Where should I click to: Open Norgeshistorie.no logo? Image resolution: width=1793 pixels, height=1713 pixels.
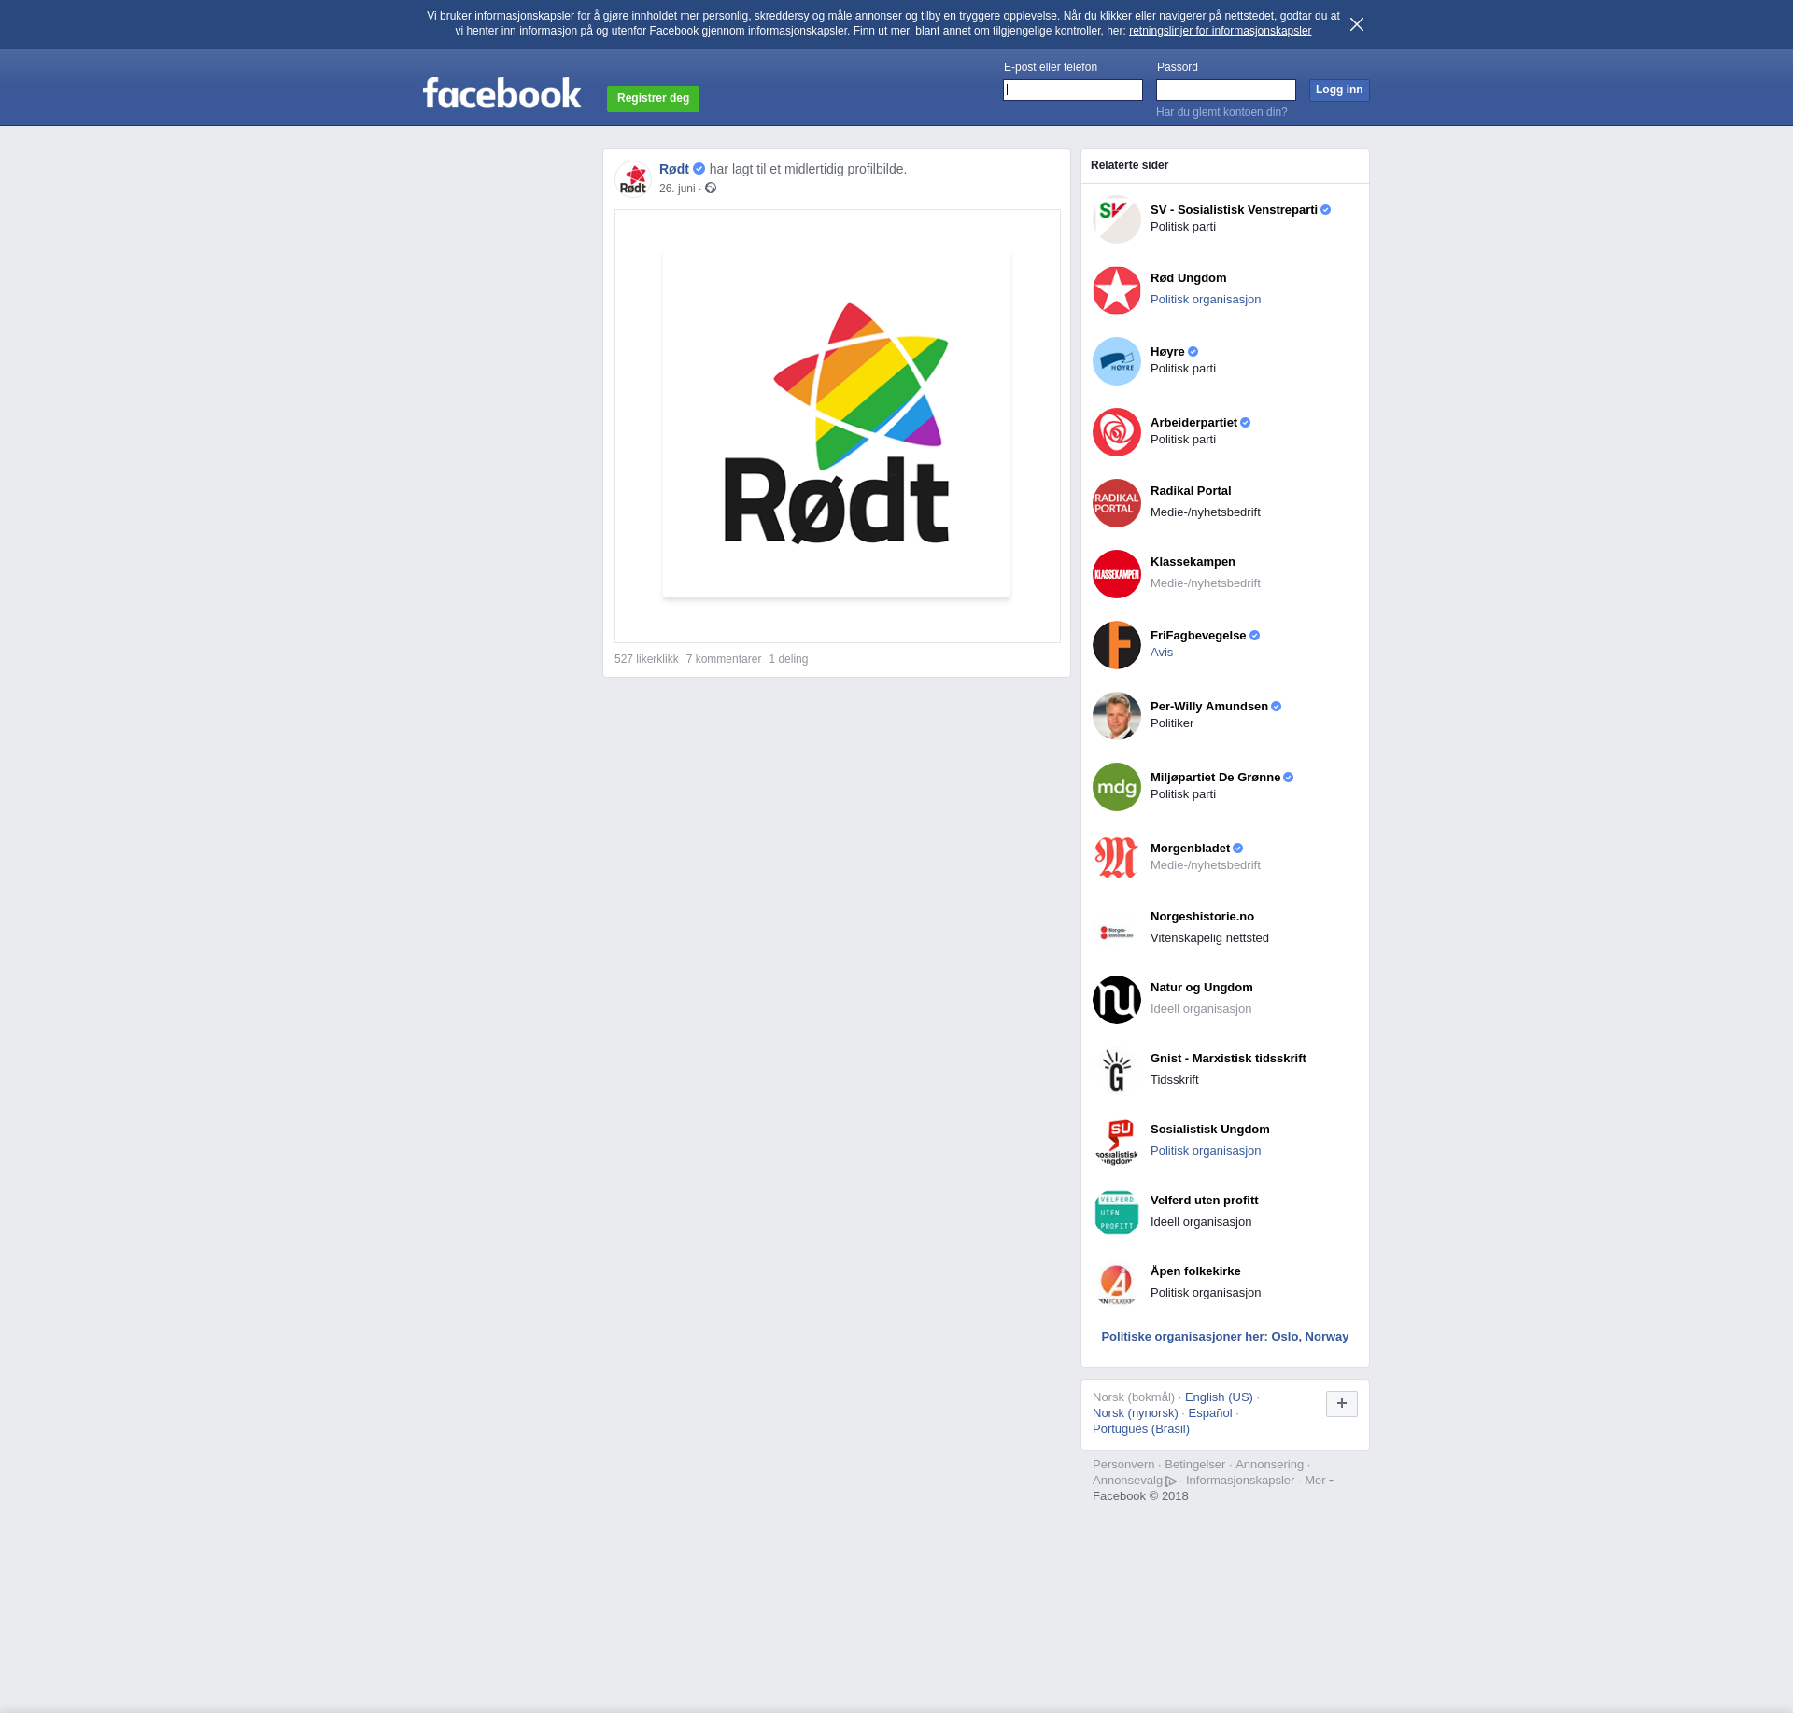pos(1117,929)
